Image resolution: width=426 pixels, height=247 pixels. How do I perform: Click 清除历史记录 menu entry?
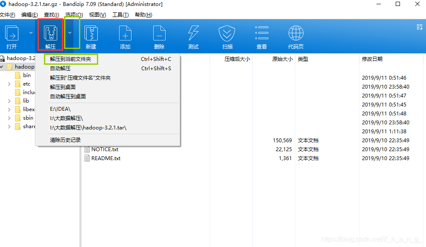pos(108,140)
